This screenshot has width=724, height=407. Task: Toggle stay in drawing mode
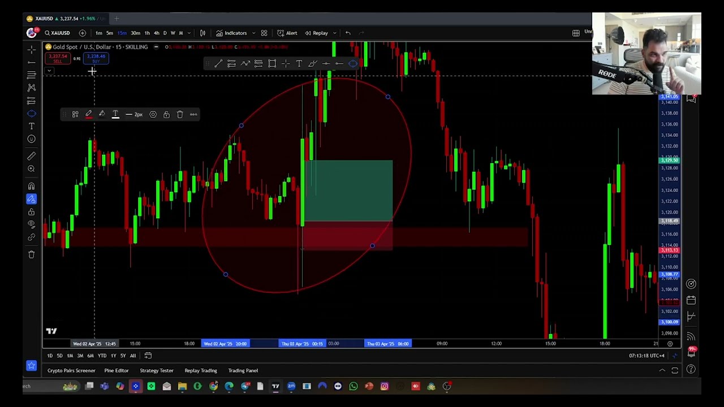coord(31,199)
